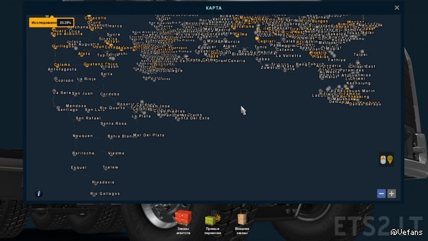The image size is (428, 241).
Task: Select San Rafael city label
Action: pyautogui.click(x=88, y=118)
